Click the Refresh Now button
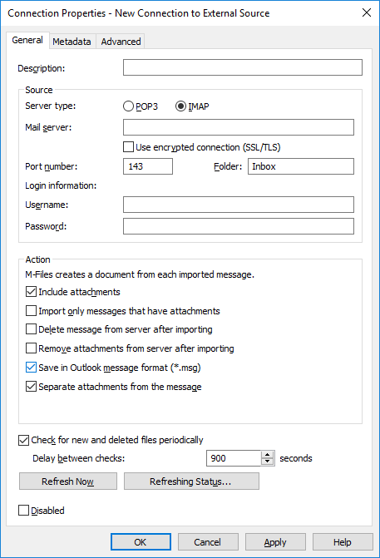Image resolution: width=380 pixels, height=558 pixels. [x=68, y=481]
